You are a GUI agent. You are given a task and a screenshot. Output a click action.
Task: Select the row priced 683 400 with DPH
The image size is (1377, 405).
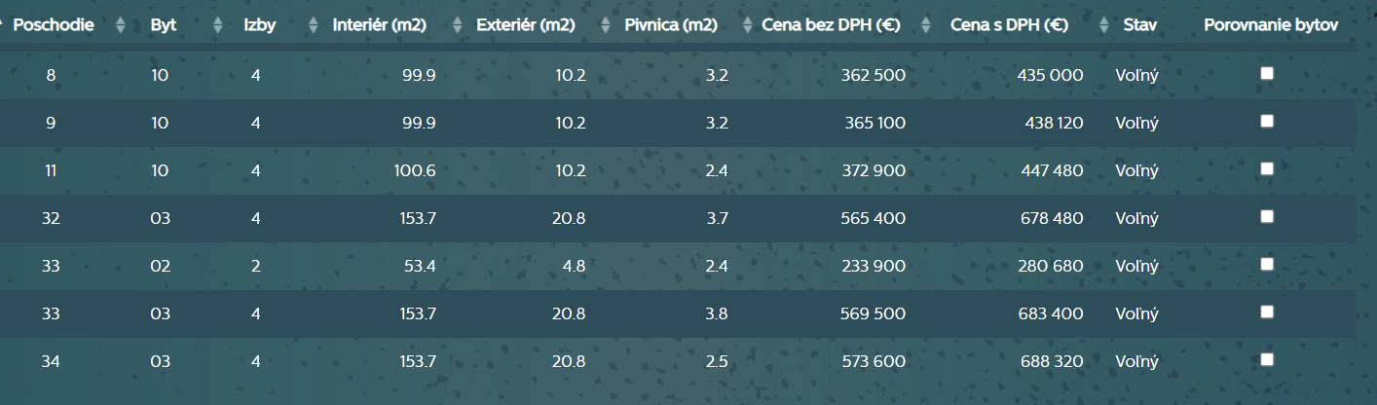tap(1050, 314)
